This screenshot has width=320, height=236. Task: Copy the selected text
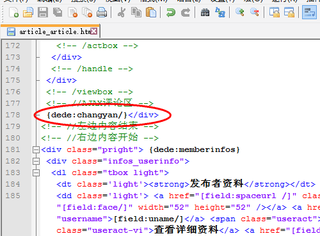(x=136, y=12)
